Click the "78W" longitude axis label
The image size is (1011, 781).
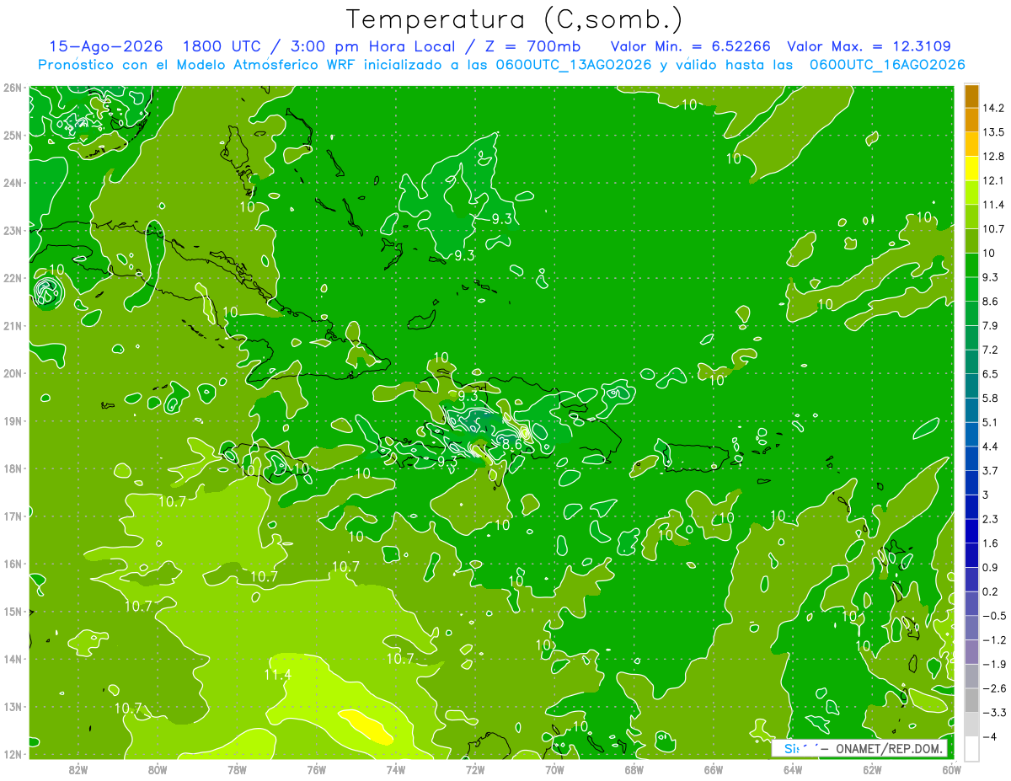coord(237,768)
